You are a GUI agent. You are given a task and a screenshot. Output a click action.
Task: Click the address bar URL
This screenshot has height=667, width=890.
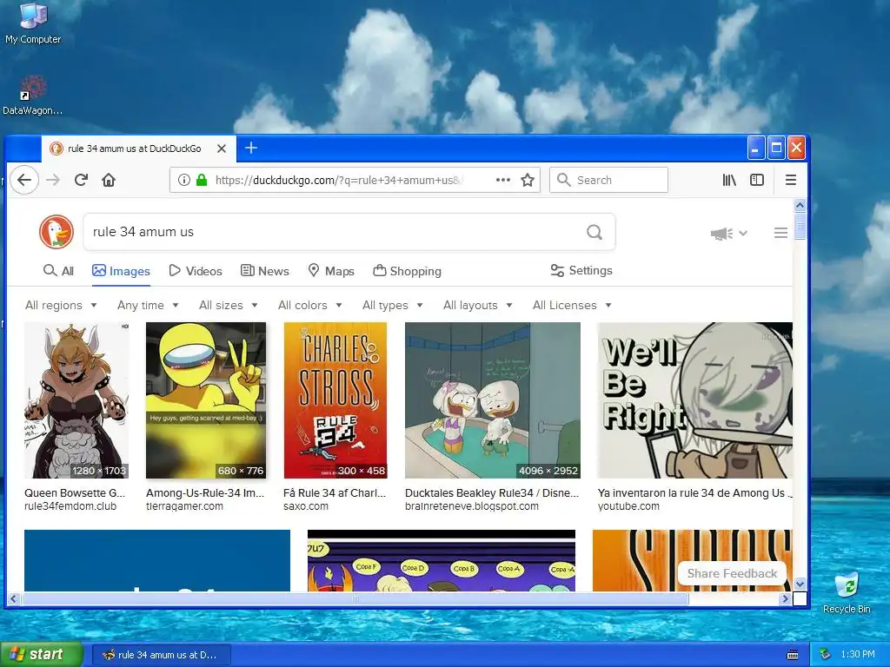pos(338,181)
